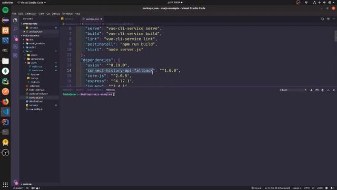Switch to the Problems panel tab

pyautogui.click(x=67, y=90)
